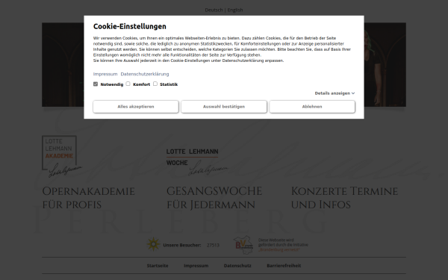Open Datenschutzerklärung link in cookie dialog
This screenshot has height=280, width=448.
pos(145,74)
